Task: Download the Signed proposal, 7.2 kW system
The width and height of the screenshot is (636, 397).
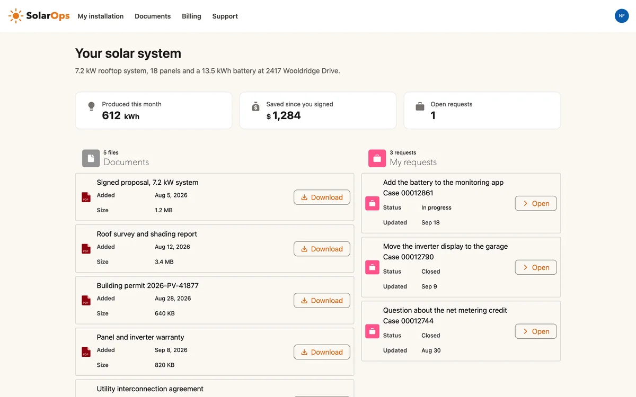Action: (322, 197)
